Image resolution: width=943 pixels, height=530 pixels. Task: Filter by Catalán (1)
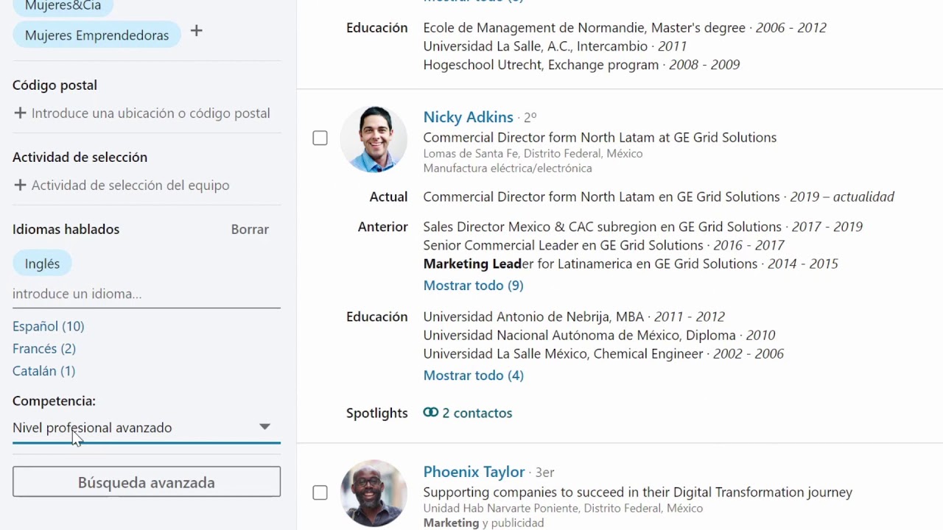click(43, 370)
